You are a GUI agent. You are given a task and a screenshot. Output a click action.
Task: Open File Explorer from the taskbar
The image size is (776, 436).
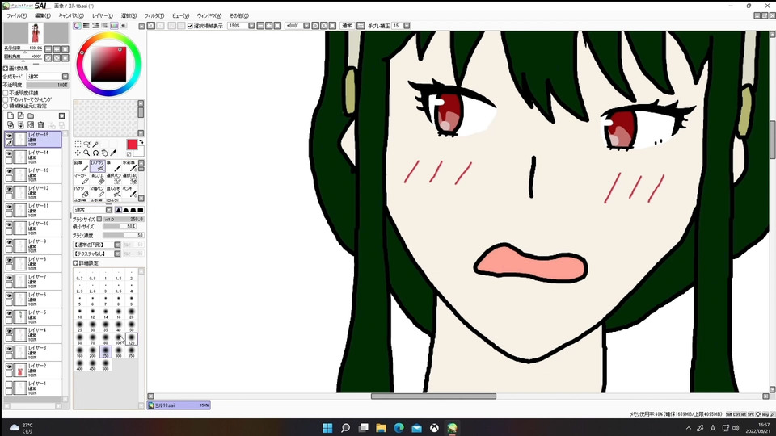coord(381,428)
